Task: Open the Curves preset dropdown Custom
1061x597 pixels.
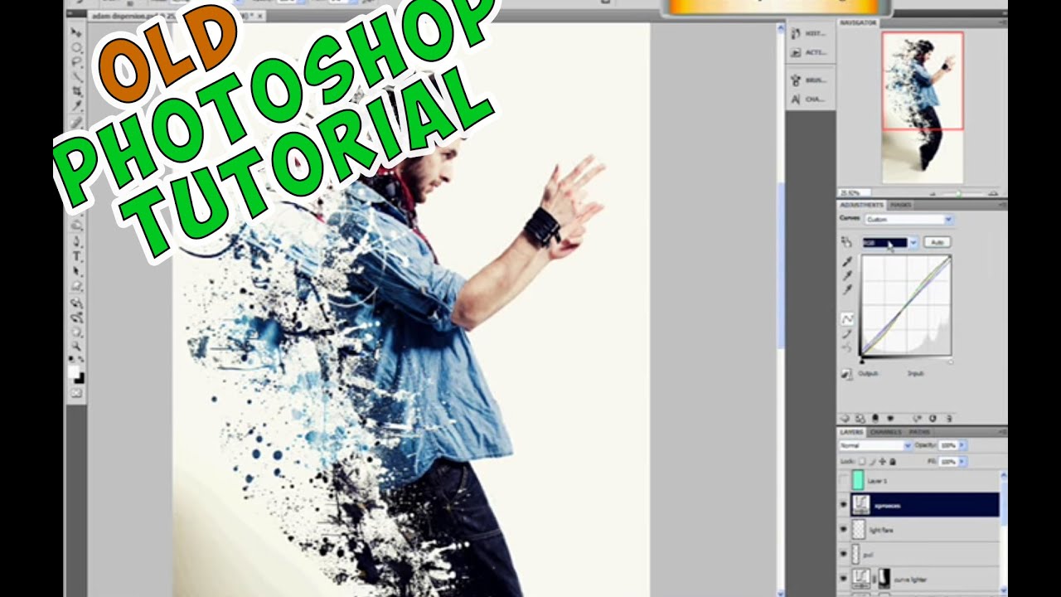Action: click(909, 219)
